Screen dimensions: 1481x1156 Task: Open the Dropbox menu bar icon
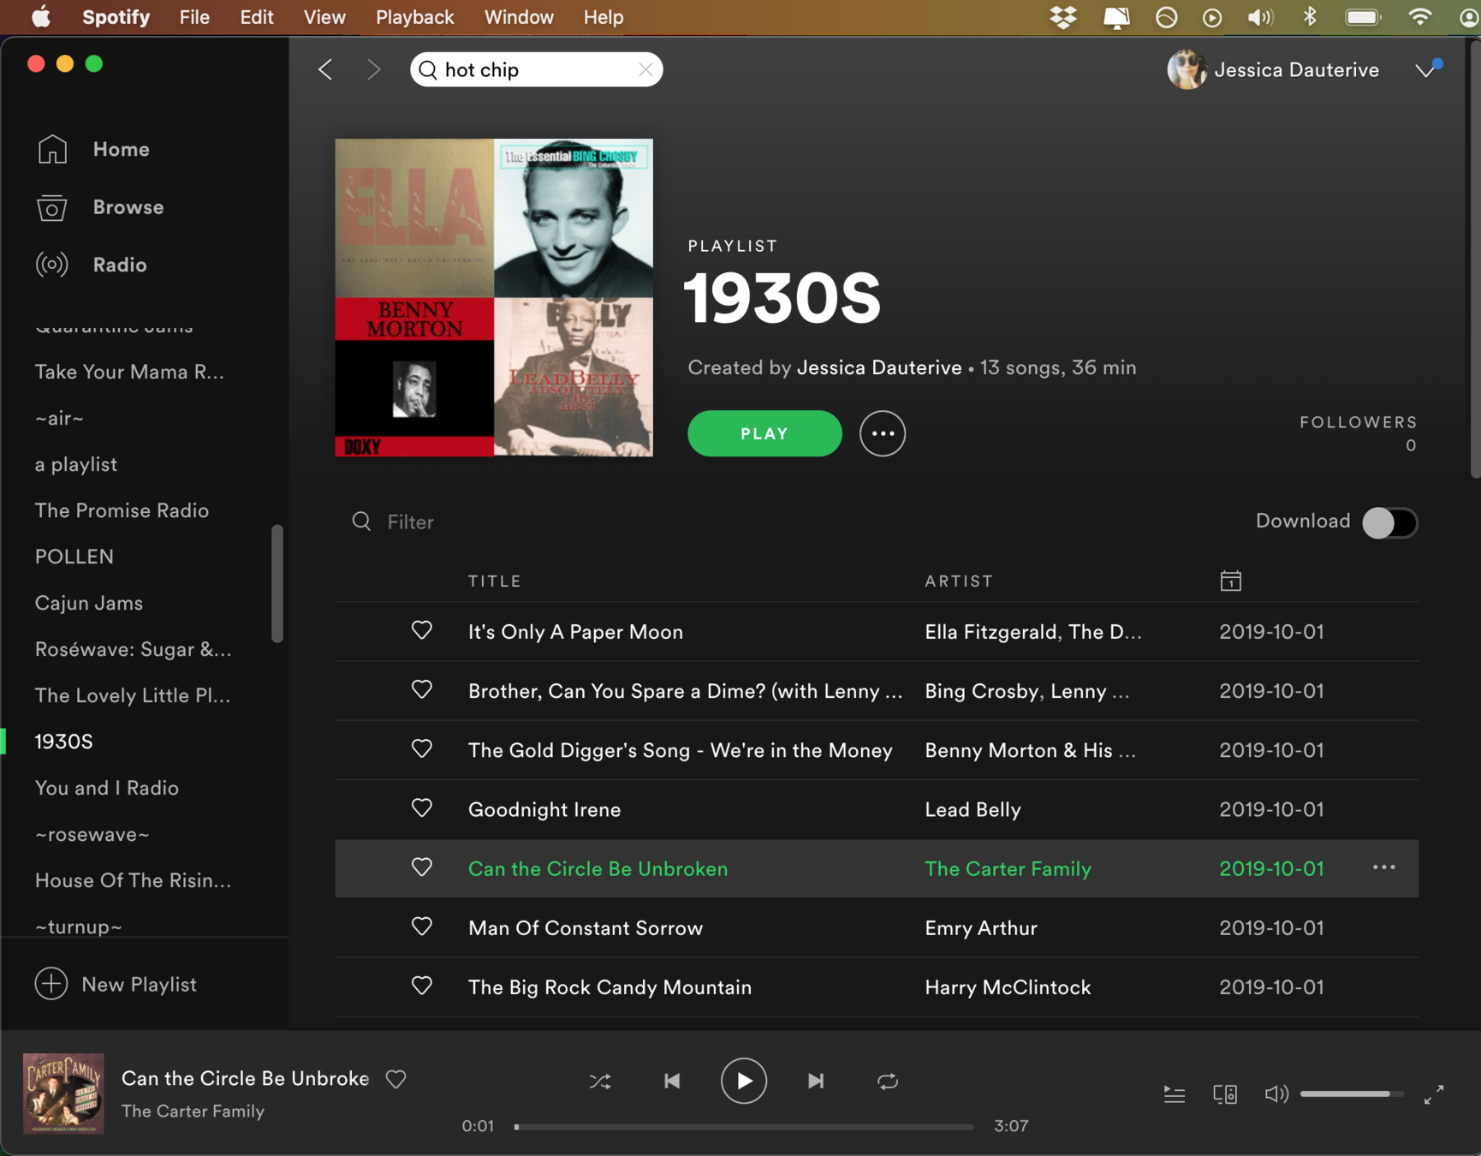coord(1063,17)
